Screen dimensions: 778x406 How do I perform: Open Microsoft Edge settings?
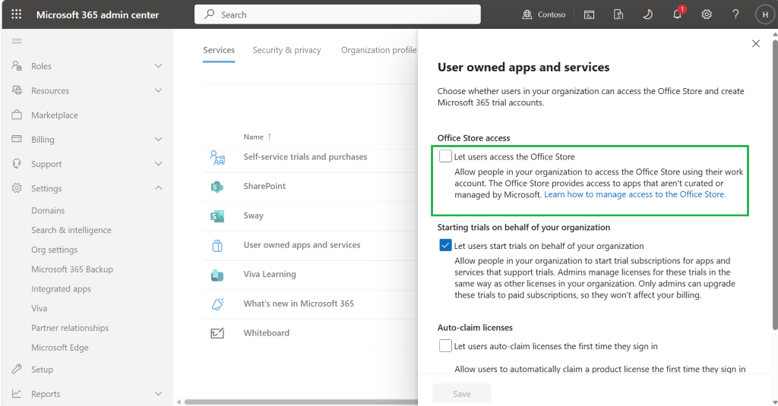60,348
